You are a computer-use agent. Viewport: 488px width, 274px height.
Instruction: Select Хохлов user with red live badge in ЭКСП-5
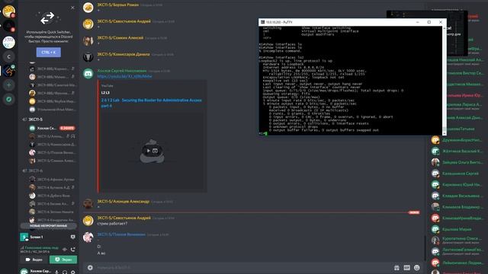pyautogui.click(x=52, y=128)
